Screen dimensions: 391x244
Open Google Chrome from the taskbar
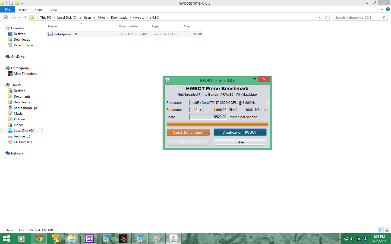(x=39, y=239)
